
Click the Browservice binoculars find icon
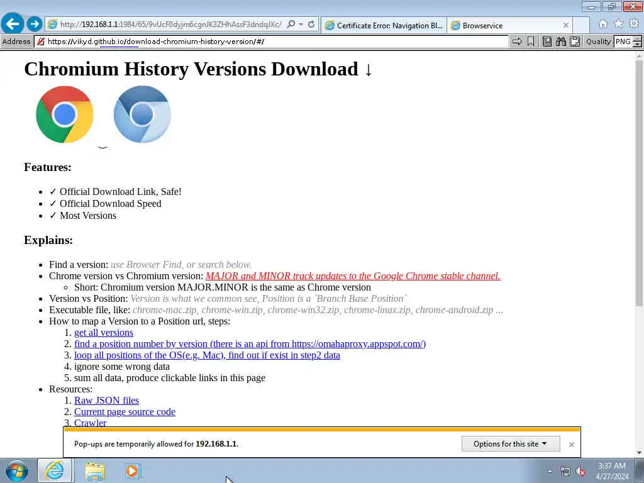[561, 42]
